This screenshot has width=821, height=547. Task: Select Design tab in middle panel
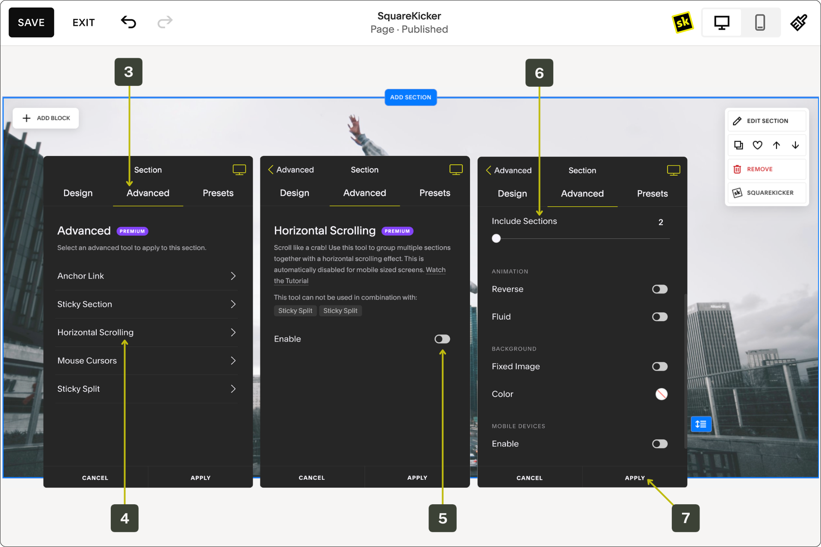294,193
